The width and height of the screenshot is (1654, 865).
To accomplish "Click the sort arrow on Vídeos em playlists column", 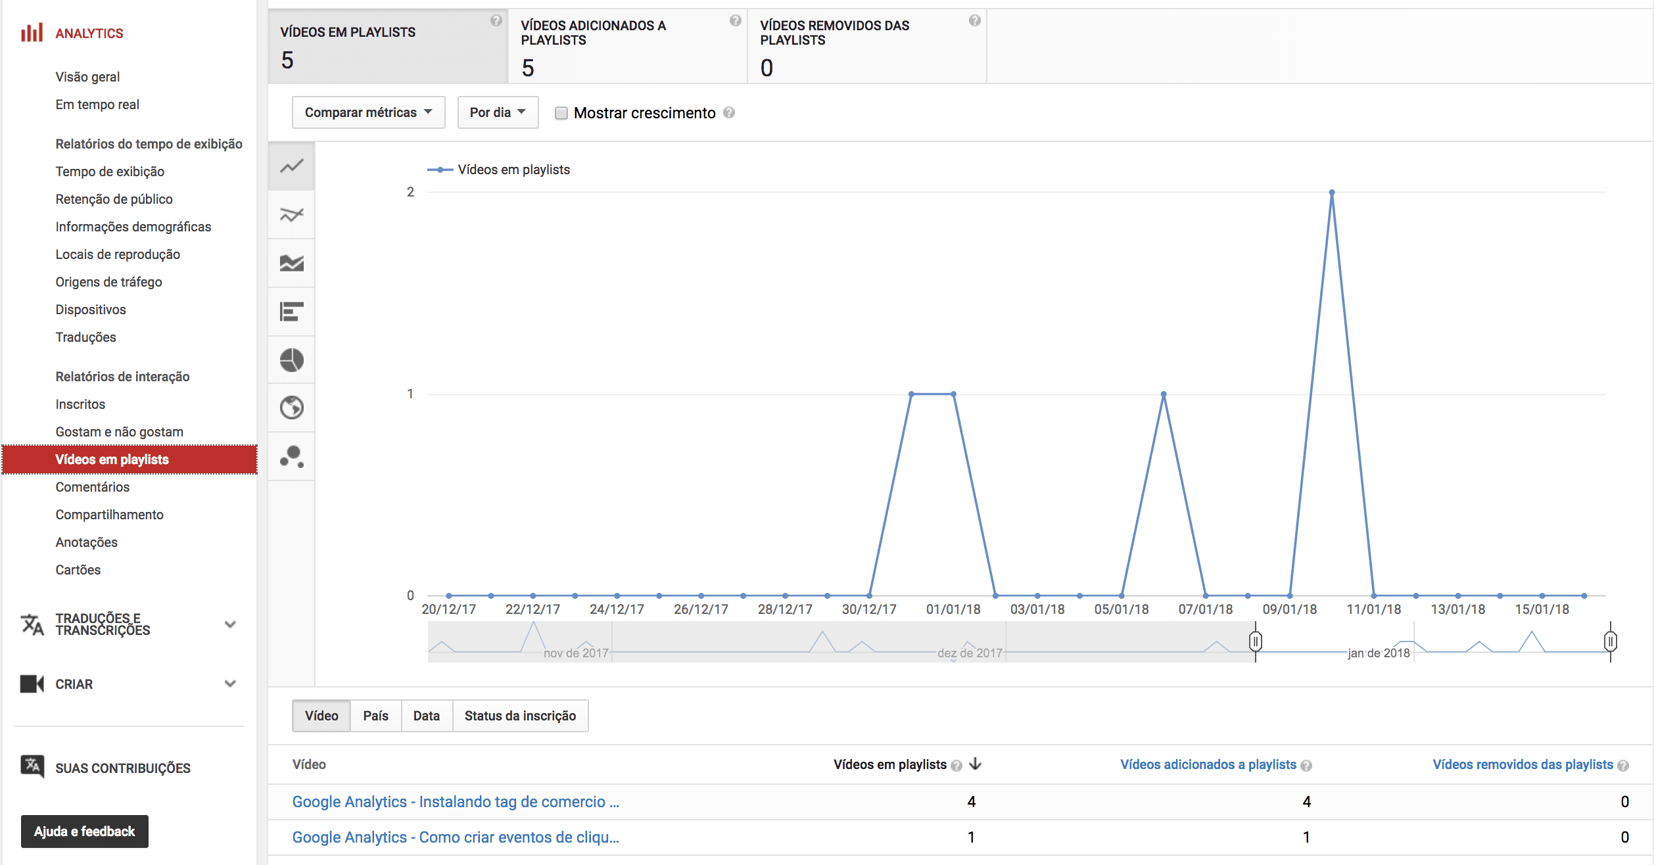I will point(975,764).
